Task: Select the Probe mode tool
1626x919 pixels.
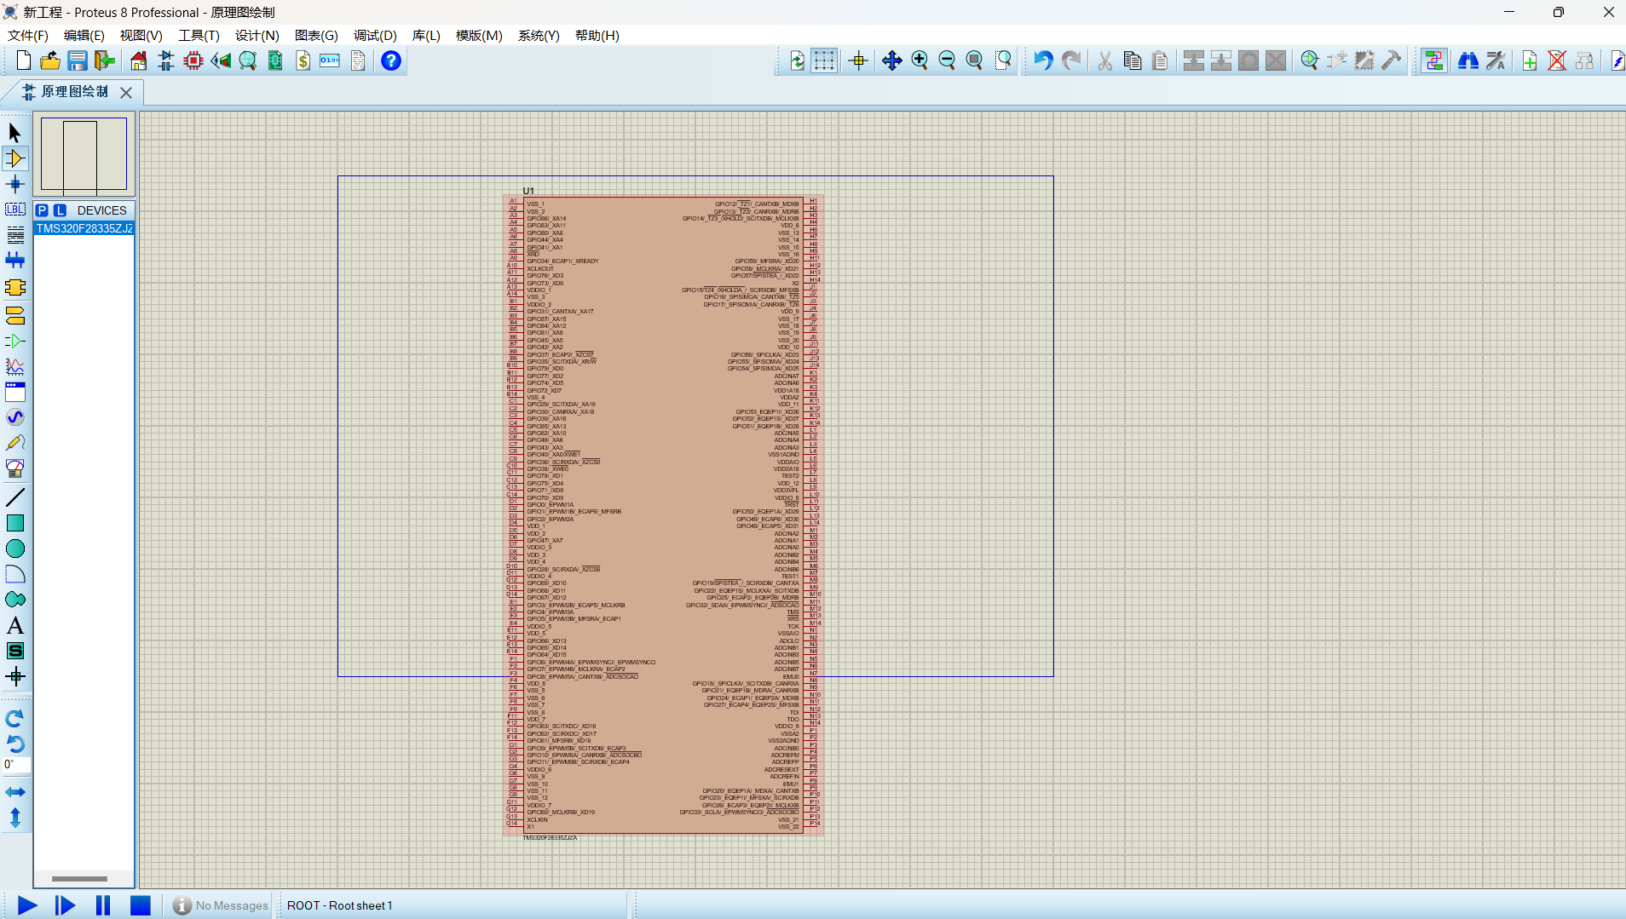Action: [x=14, y=443]
